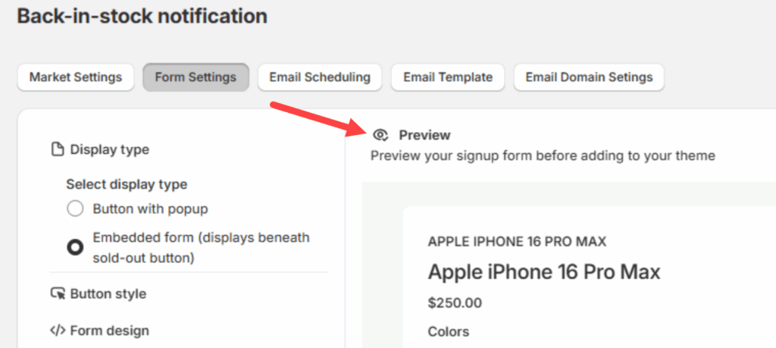Open the Email Template tab
Viewport: 776px width, 348px height.
coord(448,77)
